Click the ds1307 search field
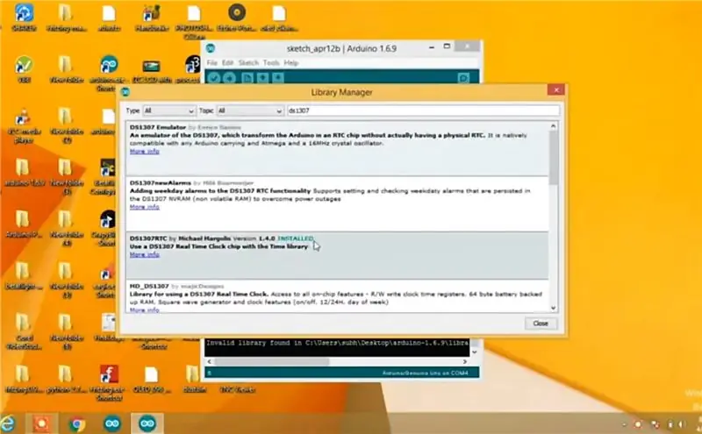Screen dimensions: 702x434 pos(423,110)
